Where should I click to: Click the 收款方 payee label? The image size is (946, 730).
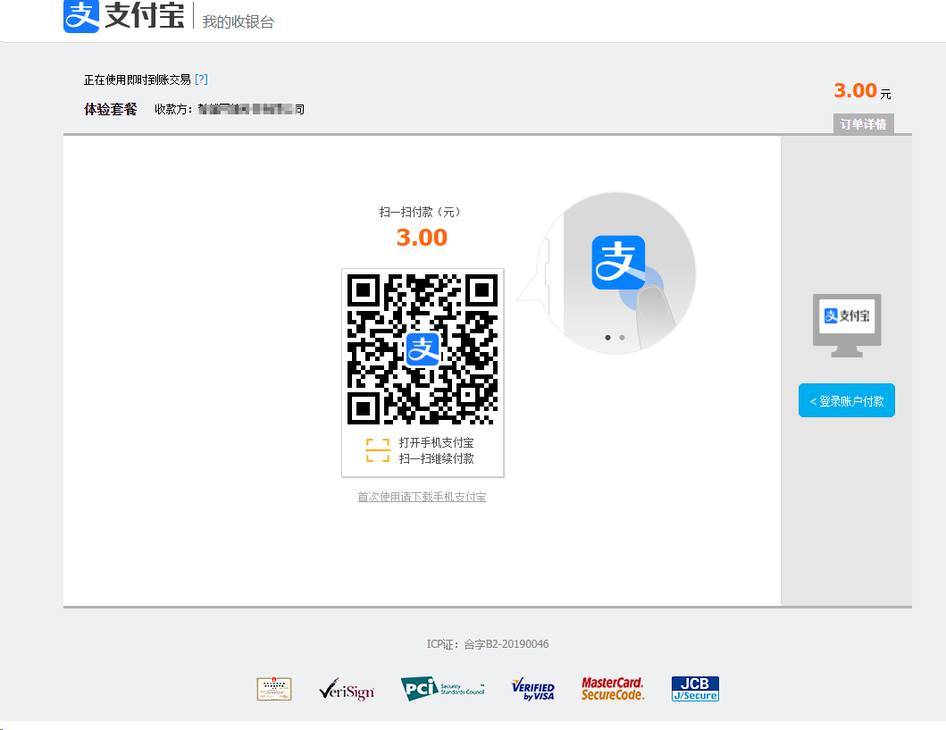(173, 109)
